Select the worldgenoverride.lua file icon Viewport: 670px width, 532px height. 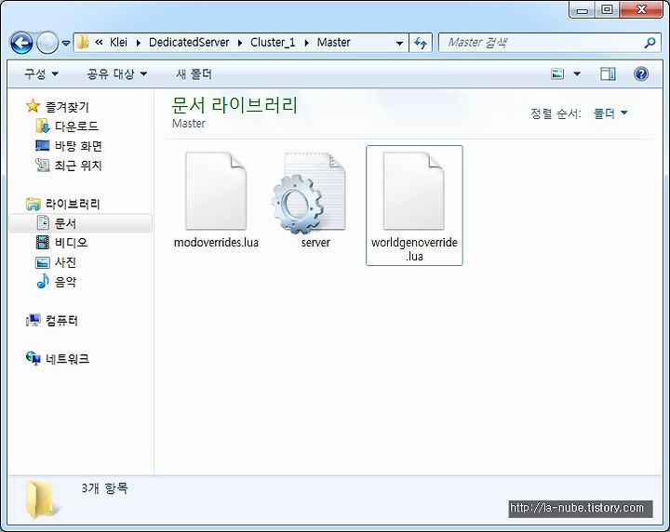click(413, 191)
